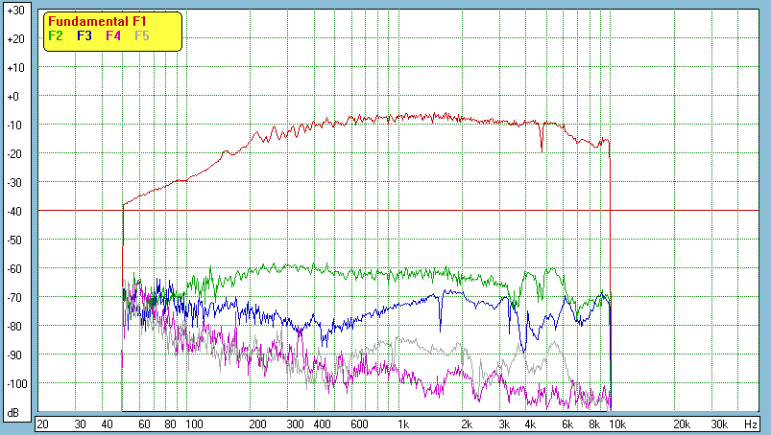
Task: Click the vertical drop-off at sweep end
Action: [611, 268]
